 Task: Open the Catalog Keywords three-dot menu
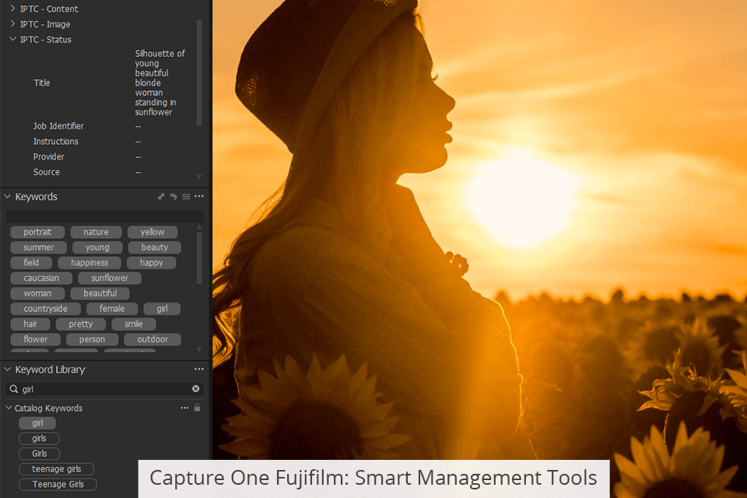pos(184,408)
